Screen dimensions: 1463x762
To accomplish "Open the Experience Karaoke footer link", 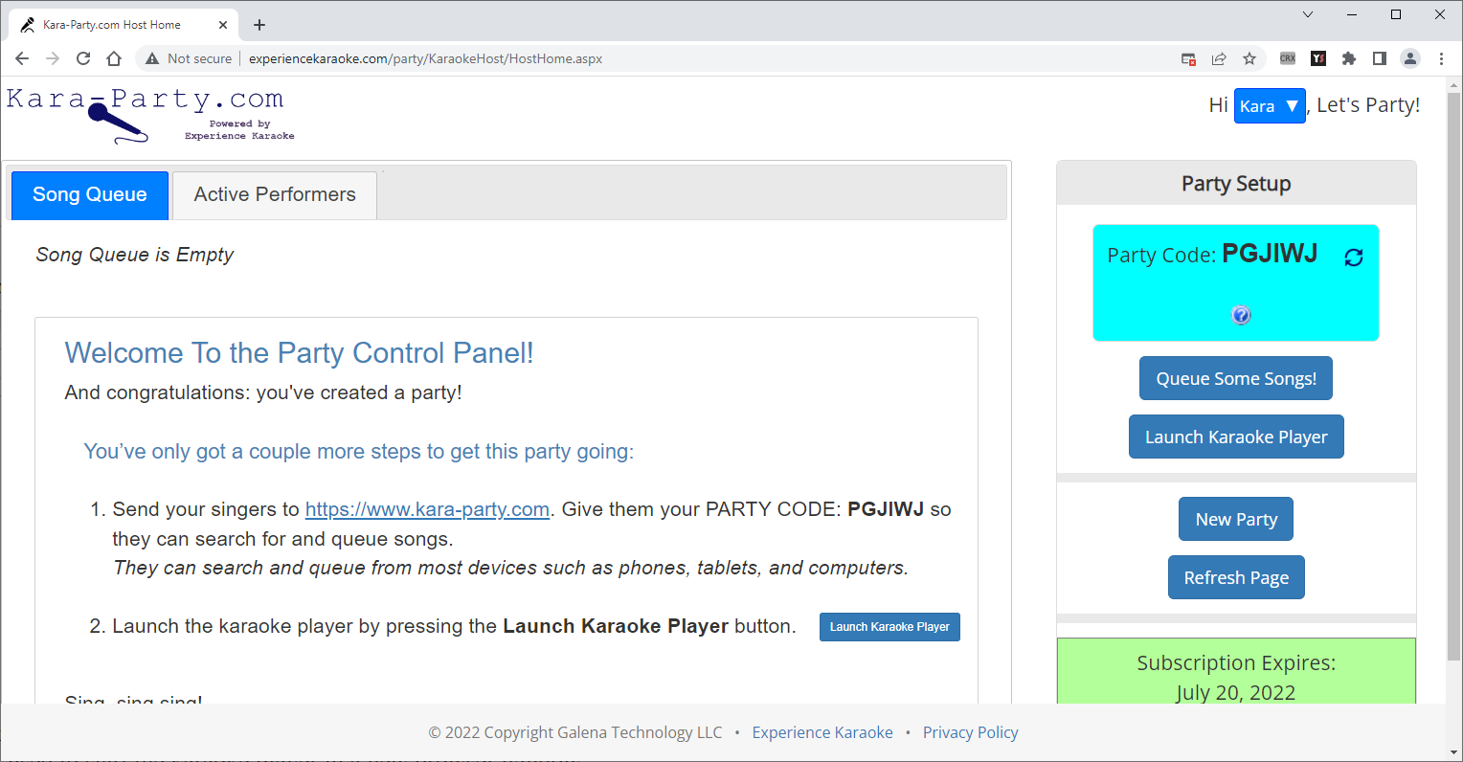I will [x=822, y=732].
